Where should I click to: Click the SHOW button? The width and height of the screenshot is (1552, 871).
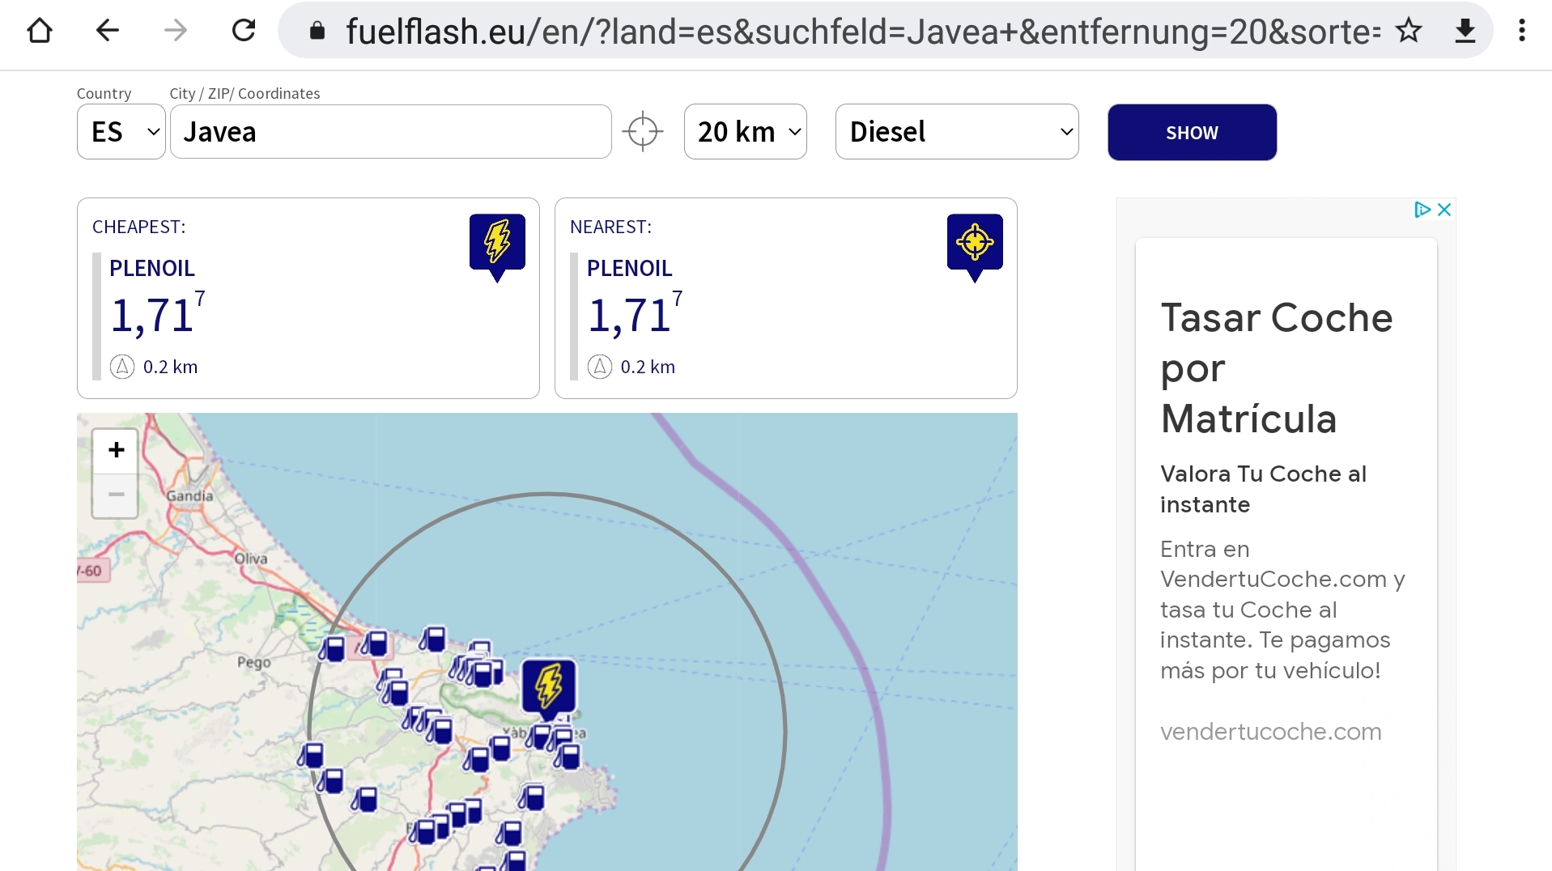(x=1192, y=132)
